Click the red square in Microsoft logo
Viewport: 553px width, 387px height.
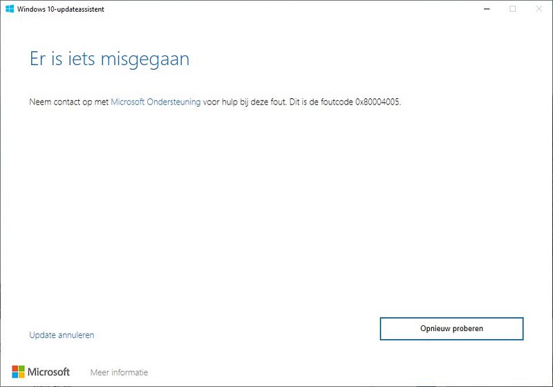tap(15, 368)
